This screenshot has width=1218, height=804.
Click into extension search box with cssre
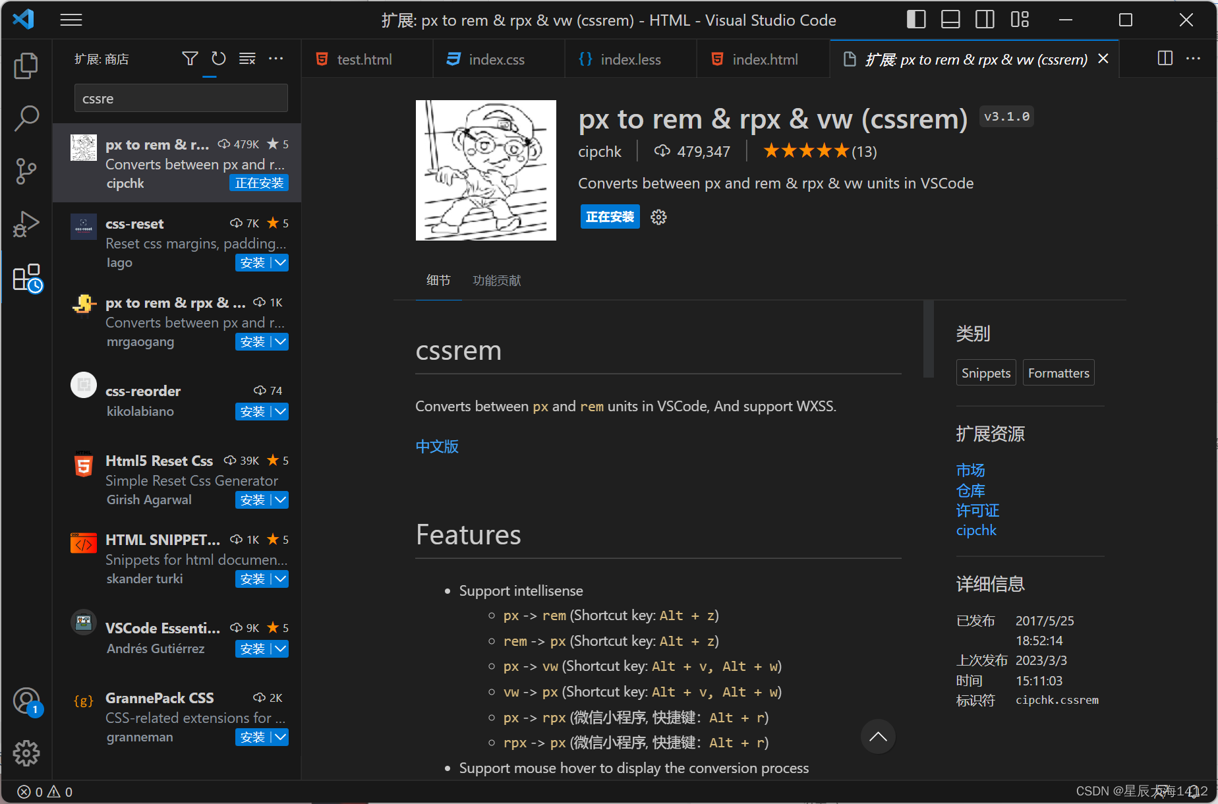181,98
